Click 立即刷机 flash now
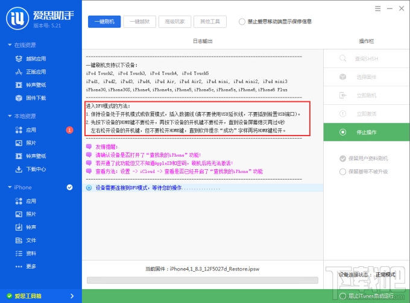The image size is (410, 303). [367, 95]
